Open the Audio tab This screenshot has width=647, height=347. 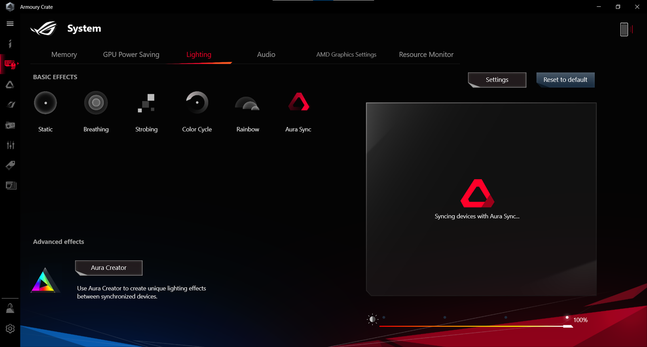pyautogui.click(x=266, y=55)
